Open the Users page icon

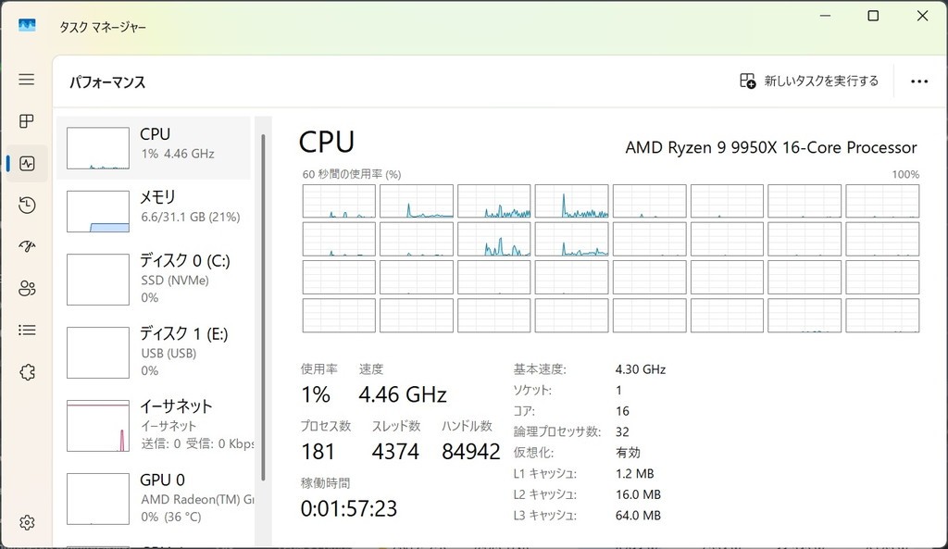point(26,288)
